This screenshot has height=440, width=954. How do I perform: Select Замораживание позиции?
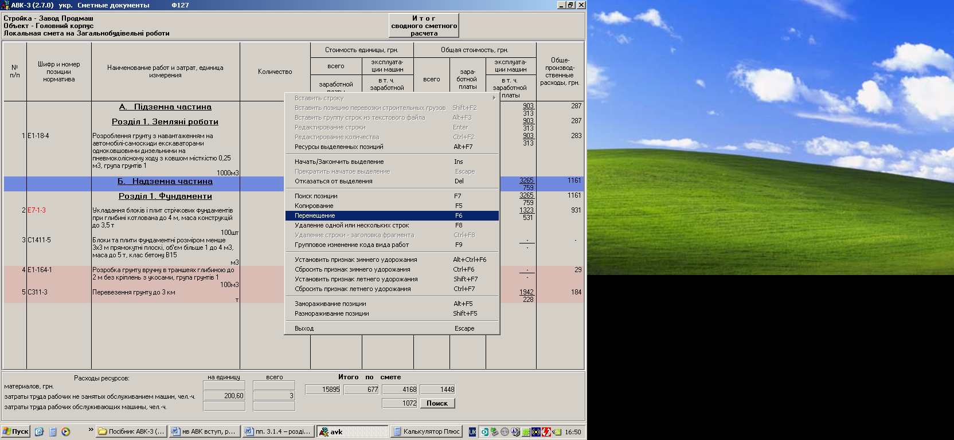click(392, 304)
